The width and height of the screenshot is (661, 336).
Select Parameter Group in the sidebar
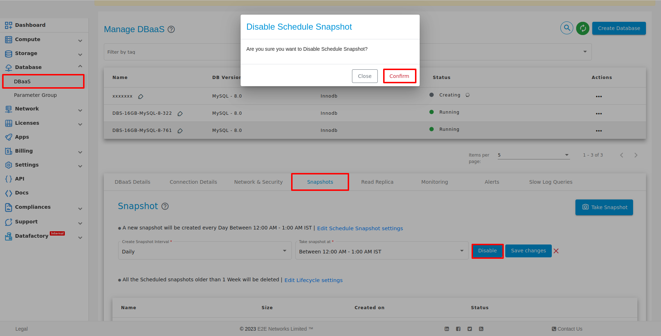(x=35, y=95)
